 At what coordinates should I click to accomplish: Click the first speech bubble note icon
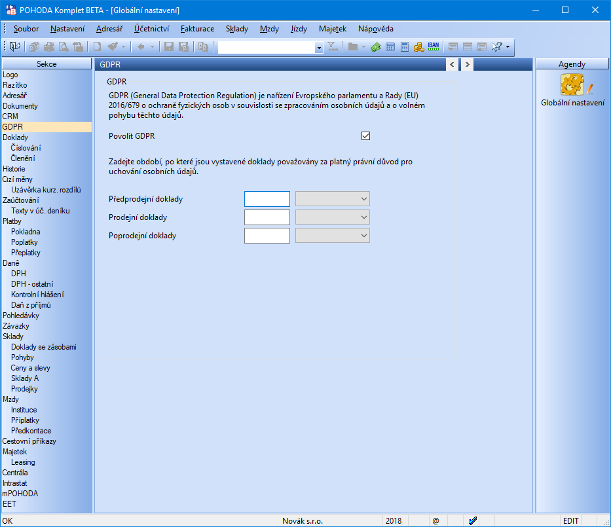click(453, 47)
